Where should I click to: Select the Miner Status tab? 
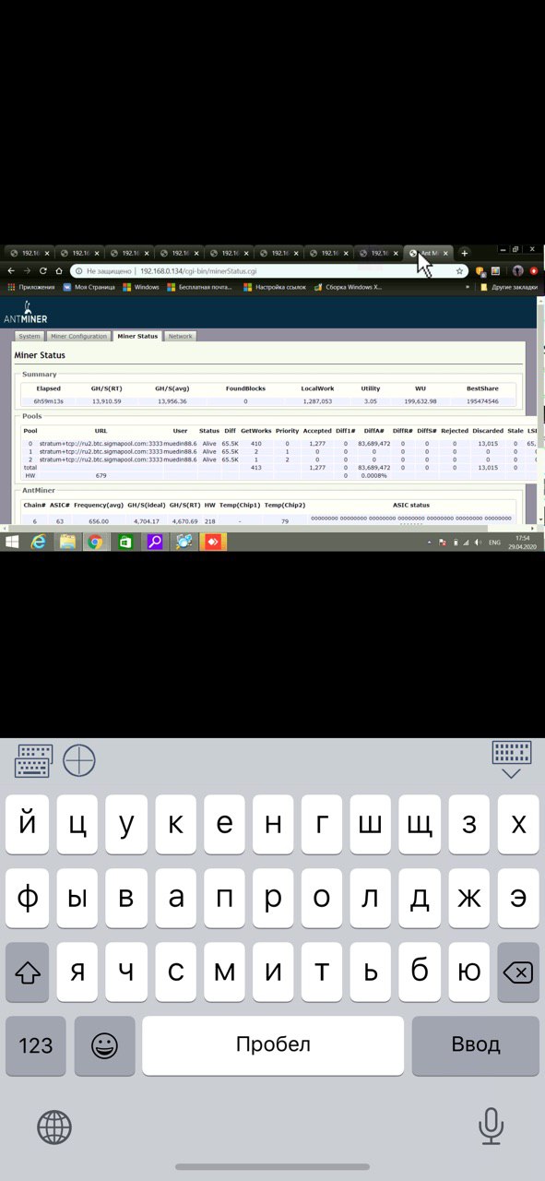pyautogui.click(x=137, y=337)
